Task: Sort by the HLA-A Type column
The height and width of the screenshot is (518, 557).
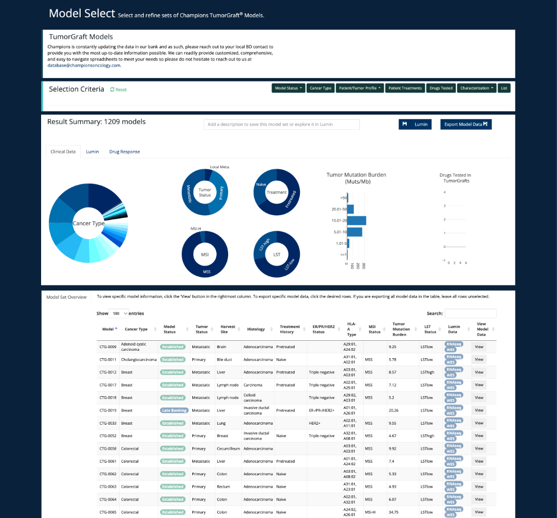Action: tap(353, 329)
